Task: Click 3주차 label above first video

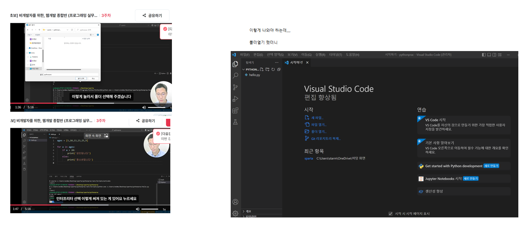Action: click(106, 15)
